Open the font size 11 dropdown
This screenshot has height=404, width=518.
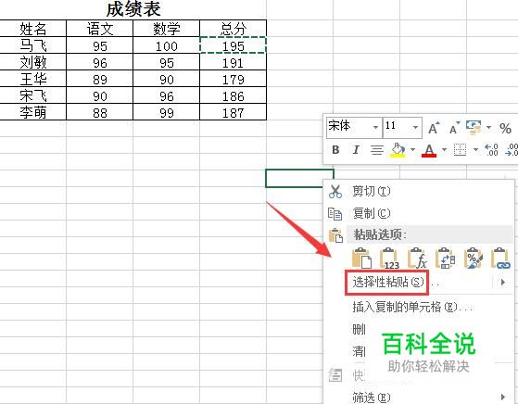(x=415, y=128)
